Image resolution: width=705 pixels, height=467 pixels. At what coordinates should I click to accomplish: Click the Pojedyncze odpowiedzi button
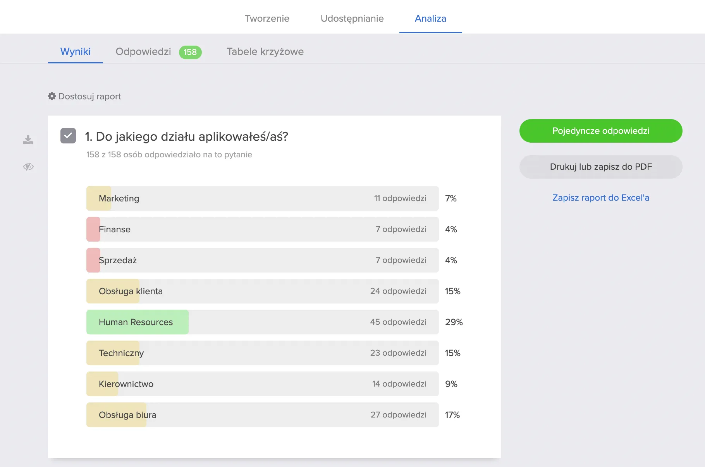601,131
